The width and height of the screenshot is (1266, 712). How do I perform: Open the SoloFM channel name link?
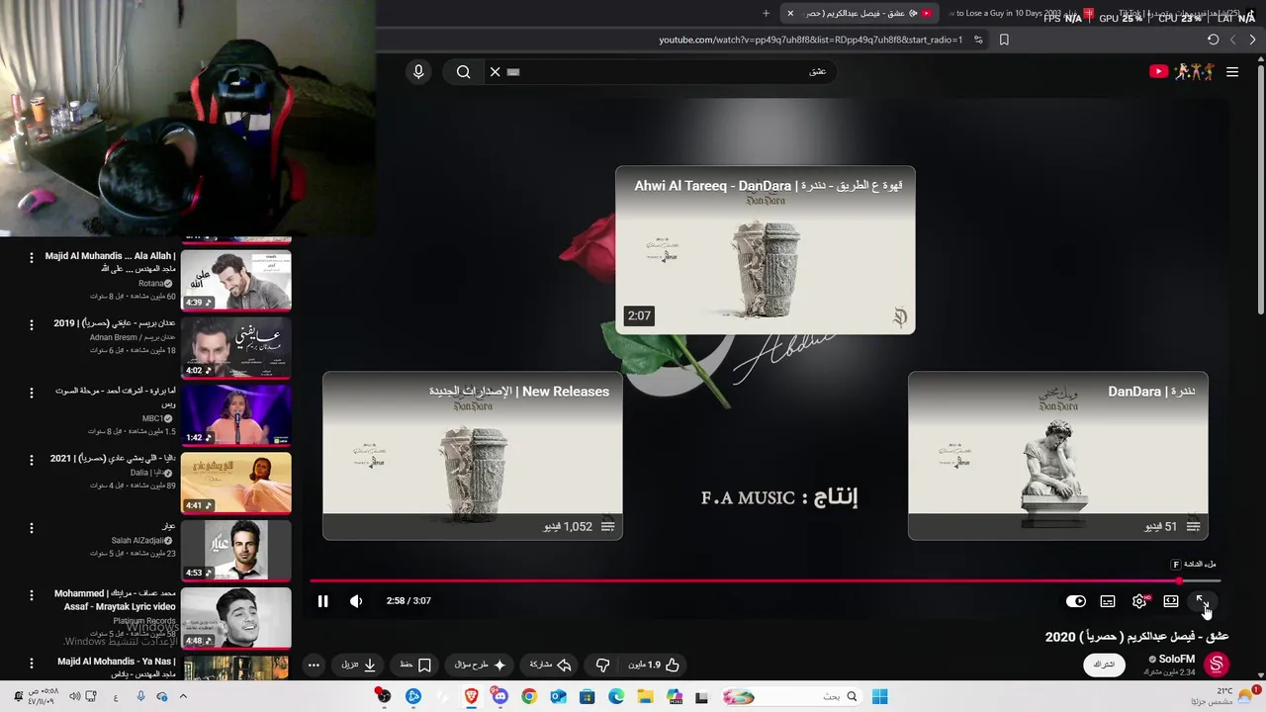1177,659
